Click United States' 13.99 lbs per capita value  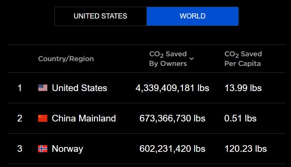tap(243, 88)
